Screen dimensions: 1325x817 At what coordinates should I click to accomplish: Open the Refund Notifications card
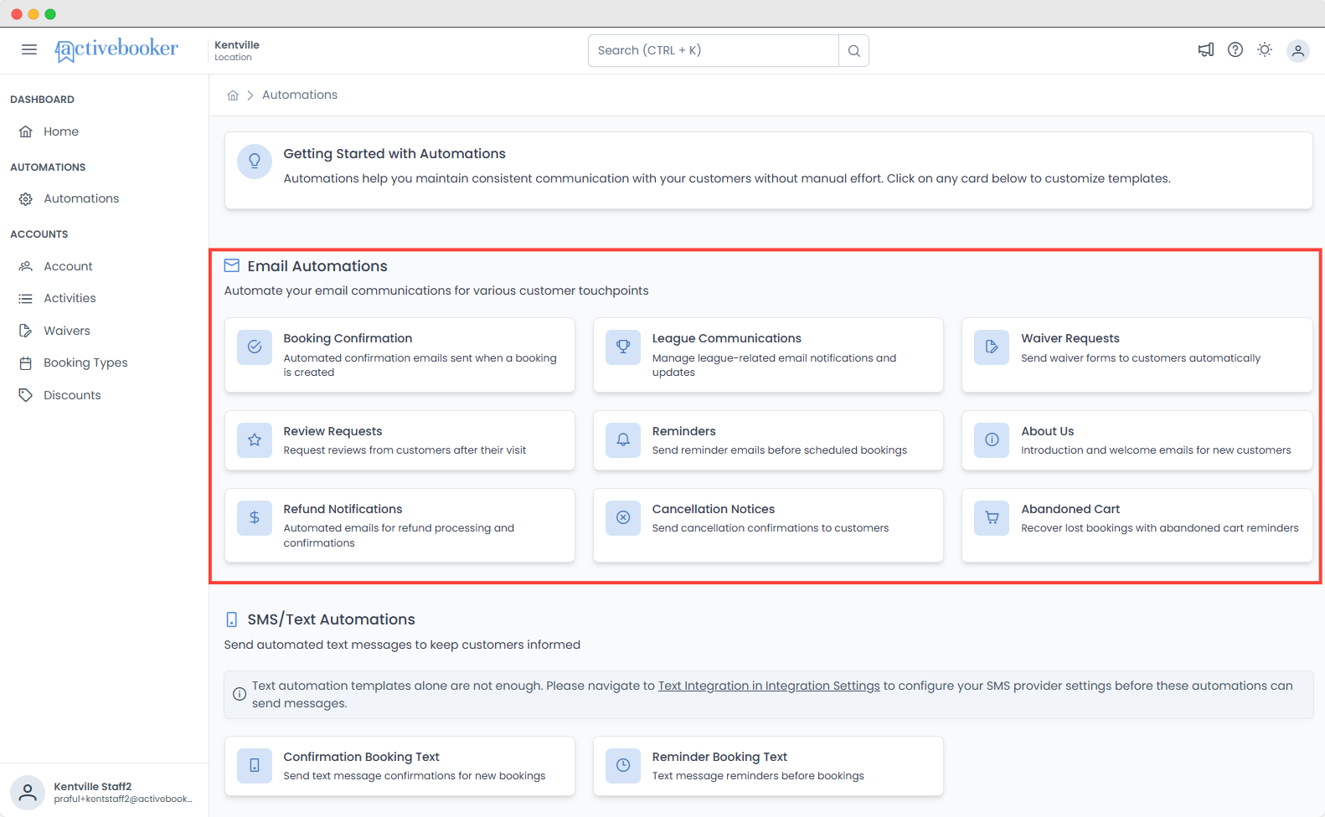pyautogui.click(x=400, y=526)
